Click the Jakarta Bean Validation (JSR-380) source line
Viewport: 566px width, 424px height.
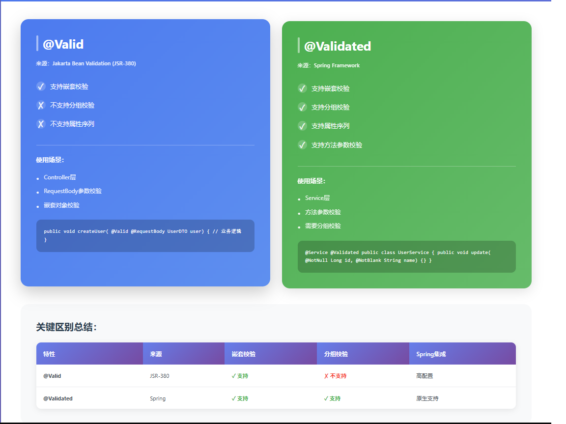click(x=86, y=63)
